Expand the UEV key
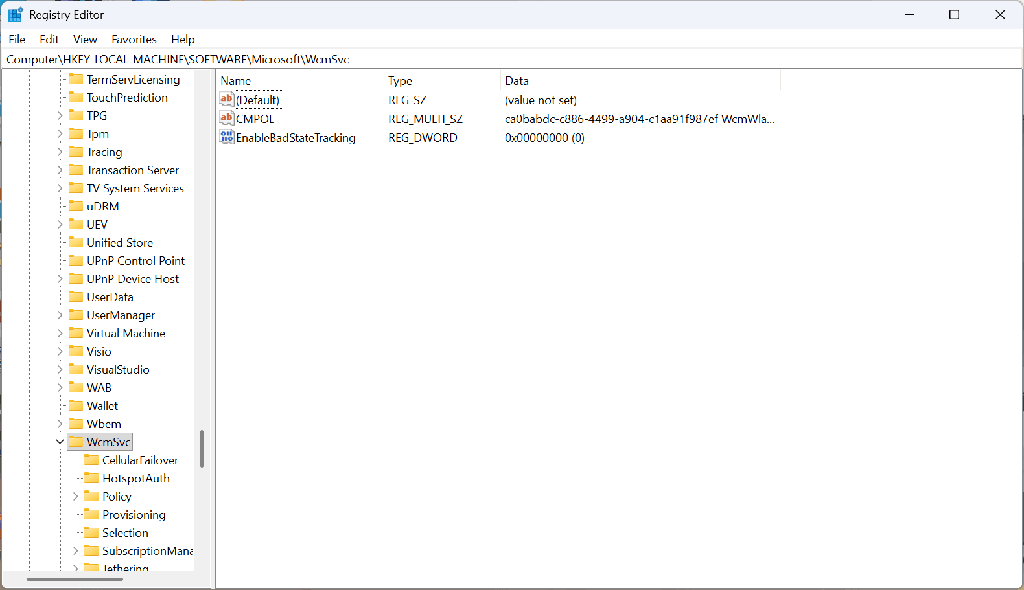Image resolution: width=1024 pixels, height=590 pixels. pyautogui.click(x=60, y=224)
